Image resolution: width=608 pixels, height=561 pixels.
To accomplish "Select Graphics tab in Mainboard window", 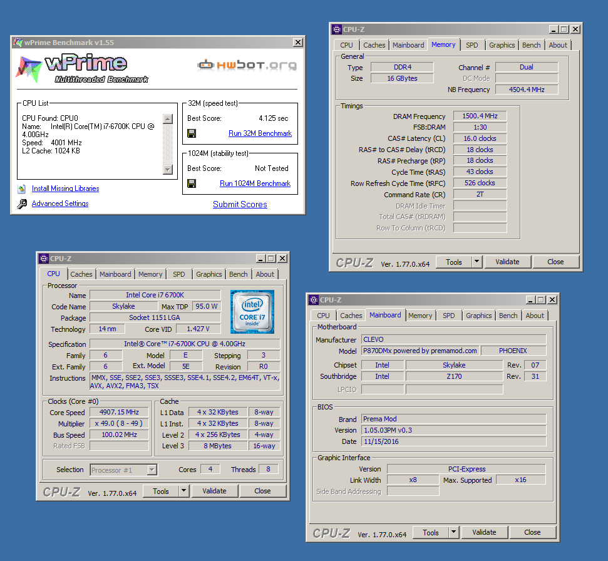I will [x=479, y=316].
